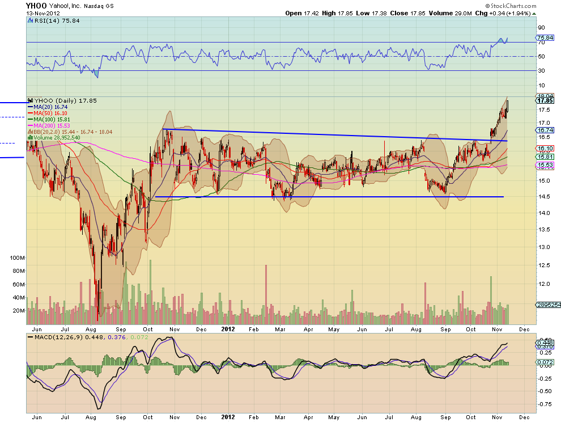Click the volume axis label 100M
Viewport: 561px width, 422px height.
pyautogui.click(x=18, y=258)
